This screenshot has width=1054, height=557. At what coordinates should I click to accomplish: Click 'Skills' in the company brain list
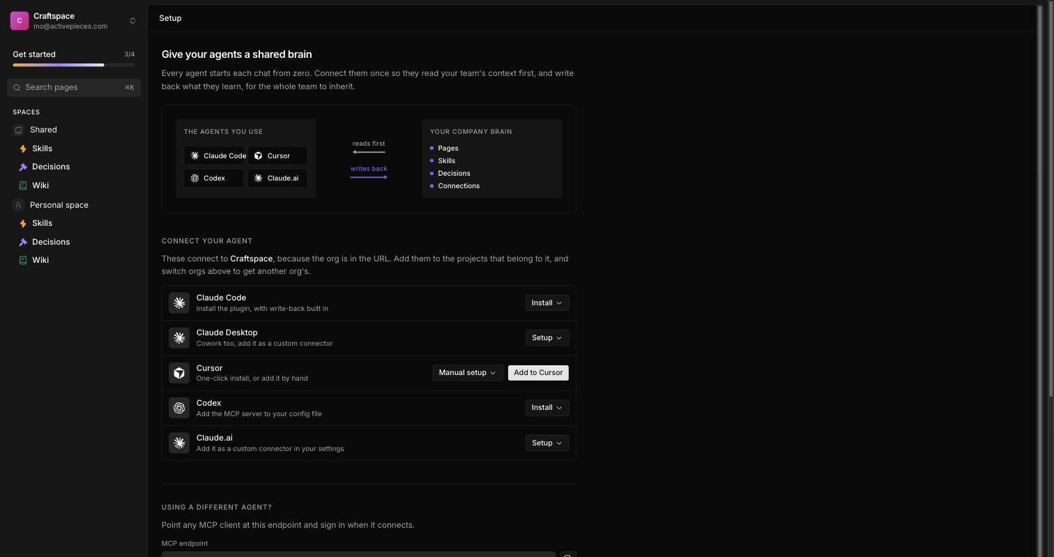(447, 160)
